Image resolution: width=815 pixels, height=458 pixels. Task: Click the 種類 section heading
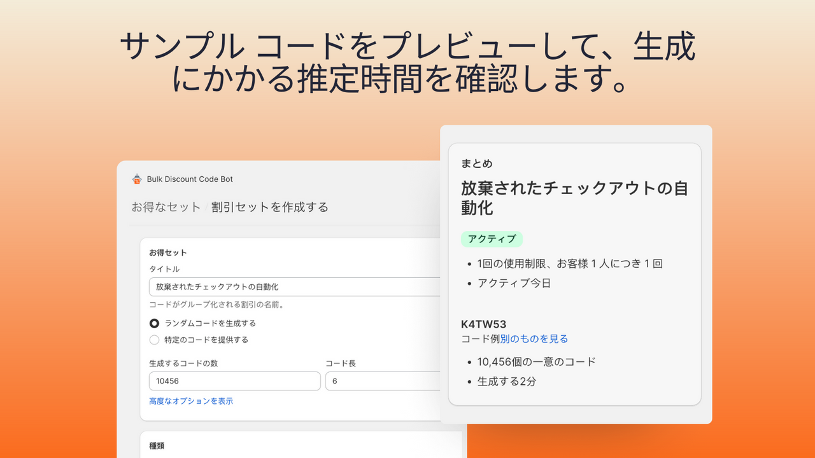click(157, 446)
